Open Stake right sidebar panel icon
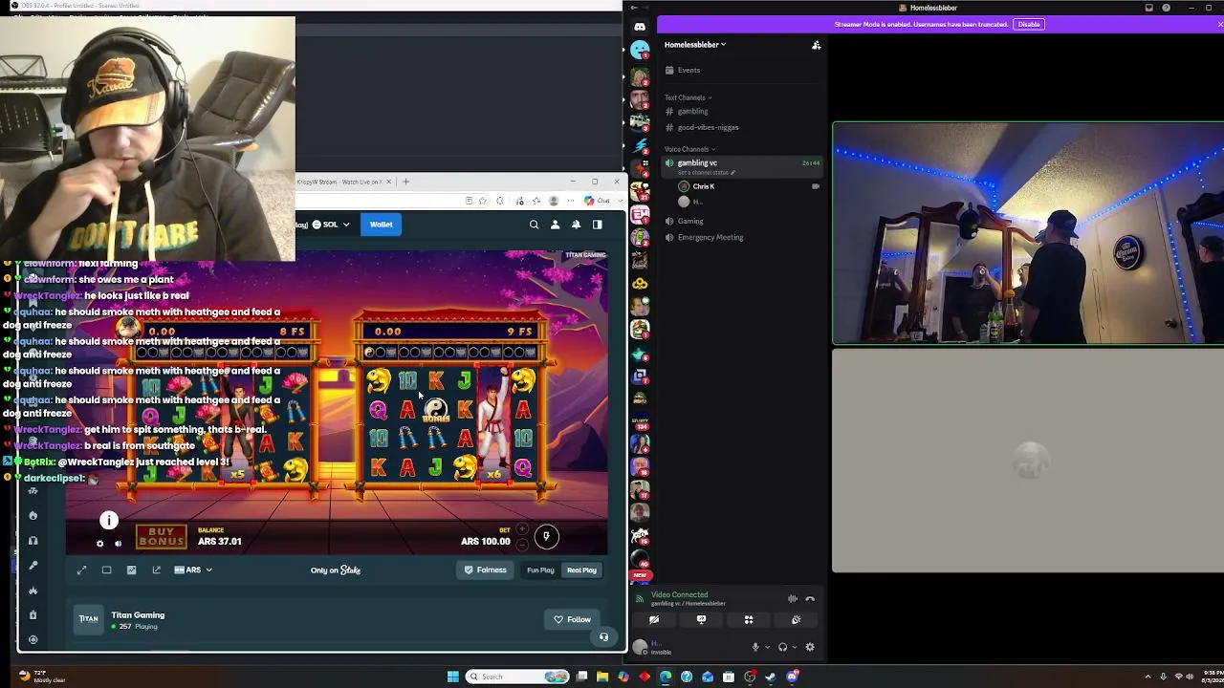This screenshot has width=1224, height=688. 597,225
